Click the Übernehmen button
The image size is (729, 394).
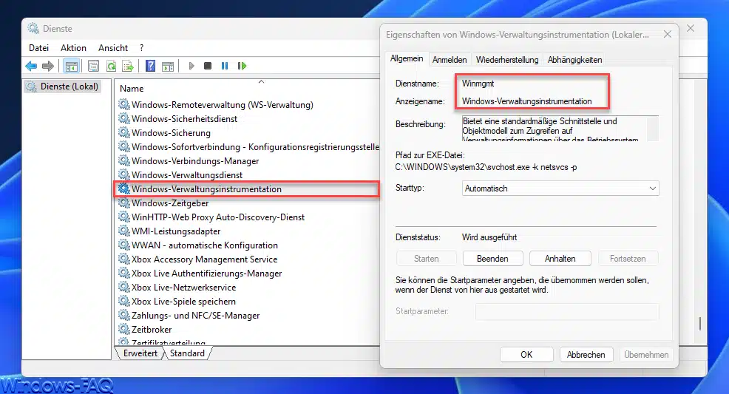[x=646, y=355]
